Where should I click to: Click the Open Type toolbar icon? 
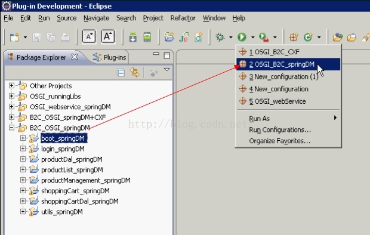tap(338, 38)
